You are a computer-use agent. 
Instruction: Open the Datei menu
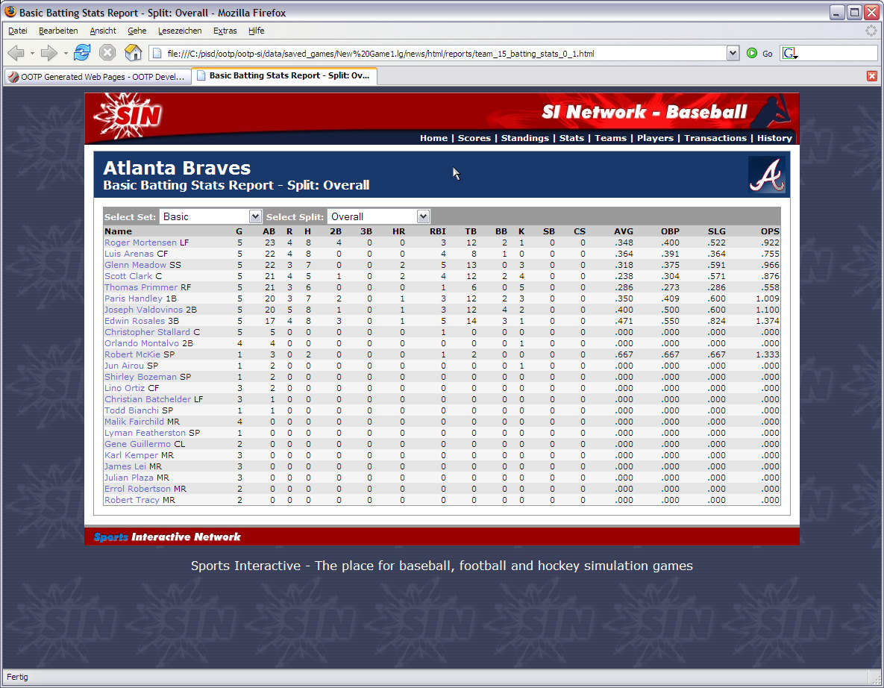[17, 31]
